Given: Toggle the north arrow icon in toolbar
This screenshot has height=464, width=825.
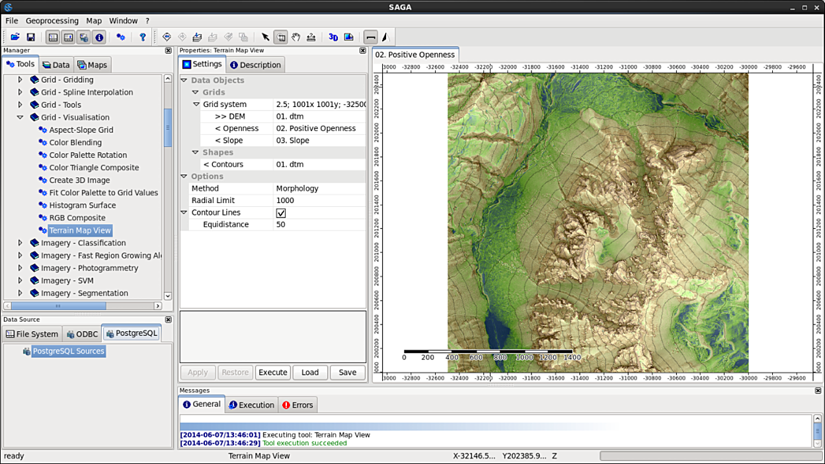Looking at the screenshot, I should tap(385, 37).
